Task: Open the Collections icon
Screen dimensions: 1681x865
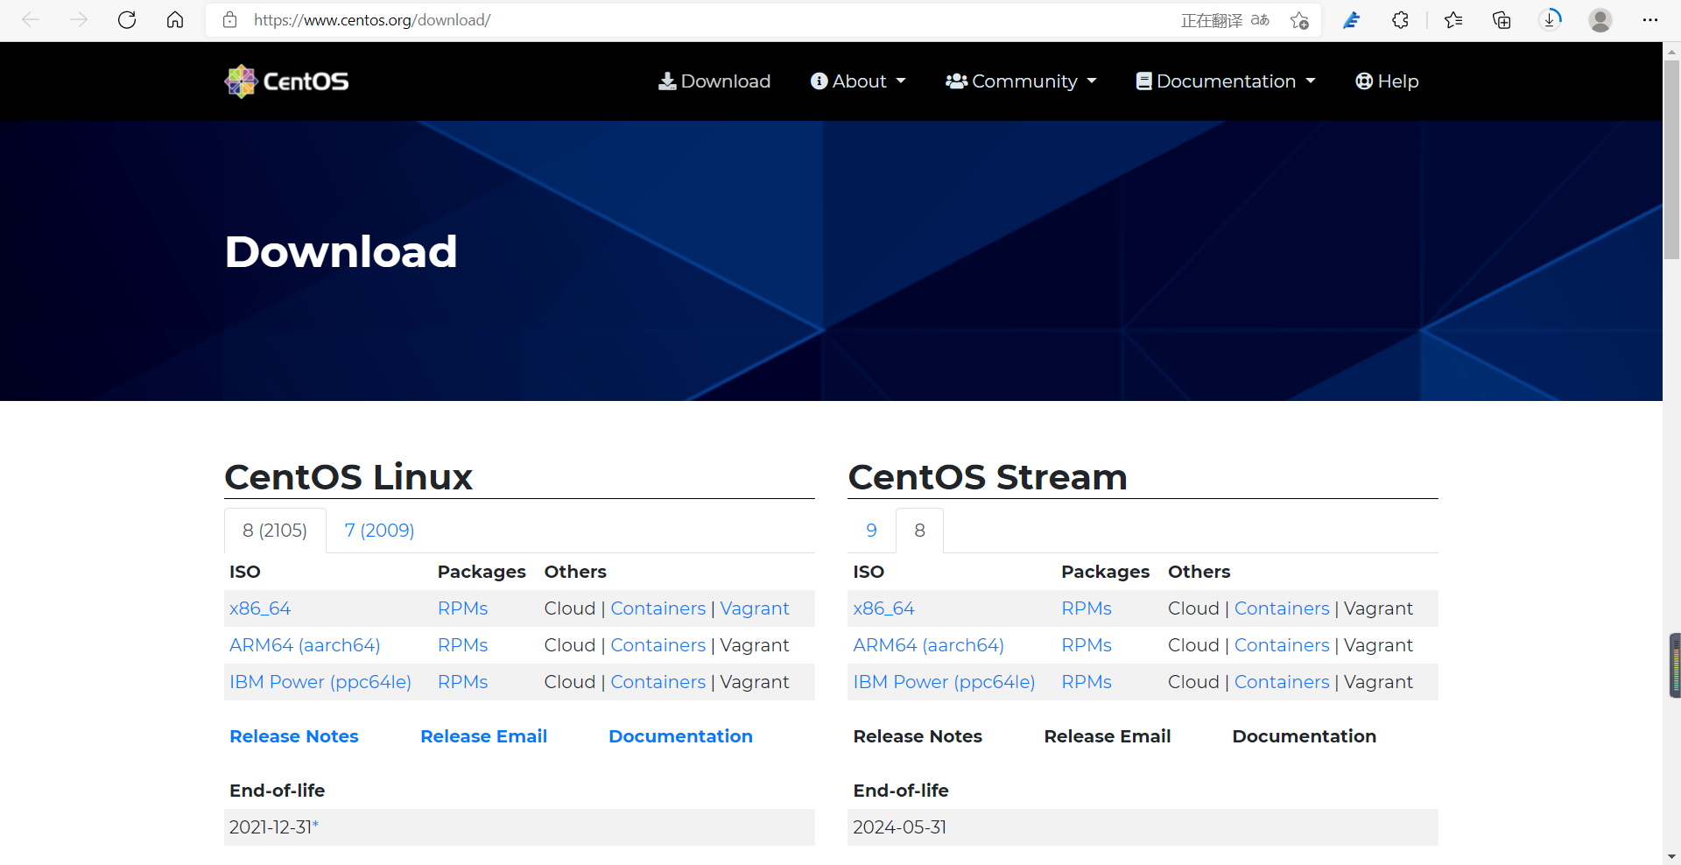Action: [1502, 19]
